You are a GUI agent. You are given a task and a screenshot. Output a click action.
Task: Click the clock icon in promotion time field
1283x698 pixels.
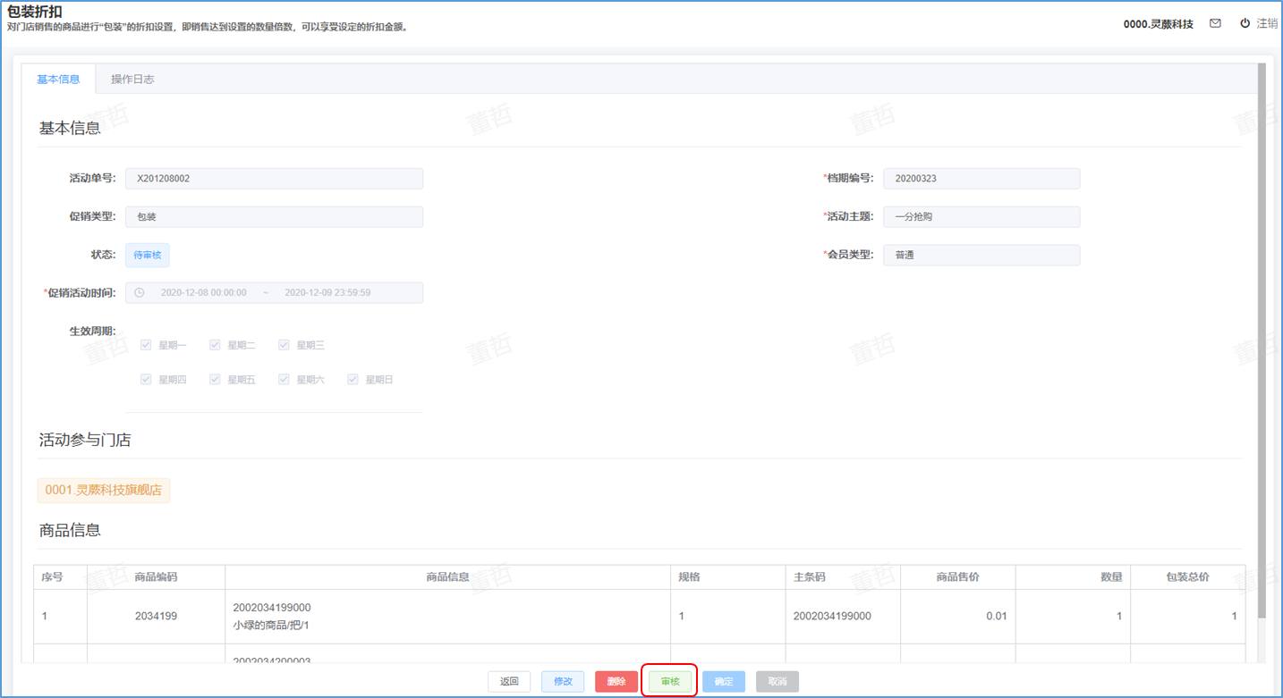[x=140, y=293]
